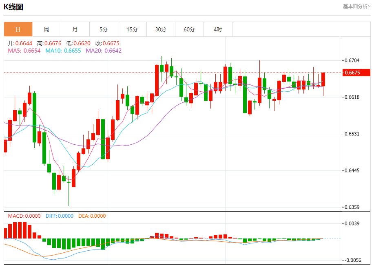Open the 15分 timeframe tab
Screen dimensions: 374x265
pos(132,29)
